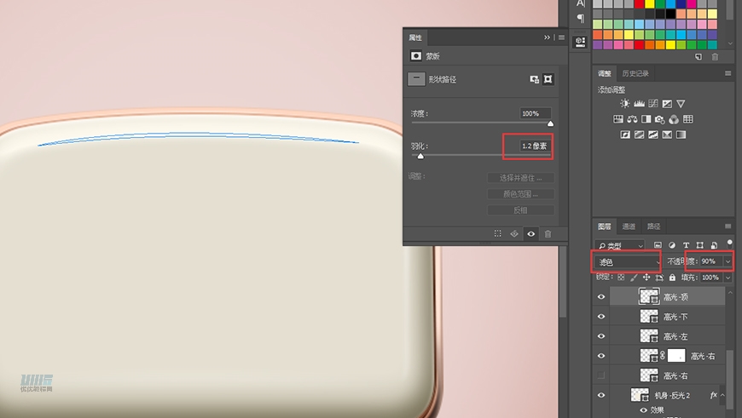Add a Vibrance adjustment layer
Screen dimensions: 742x418
pos(681,104)
